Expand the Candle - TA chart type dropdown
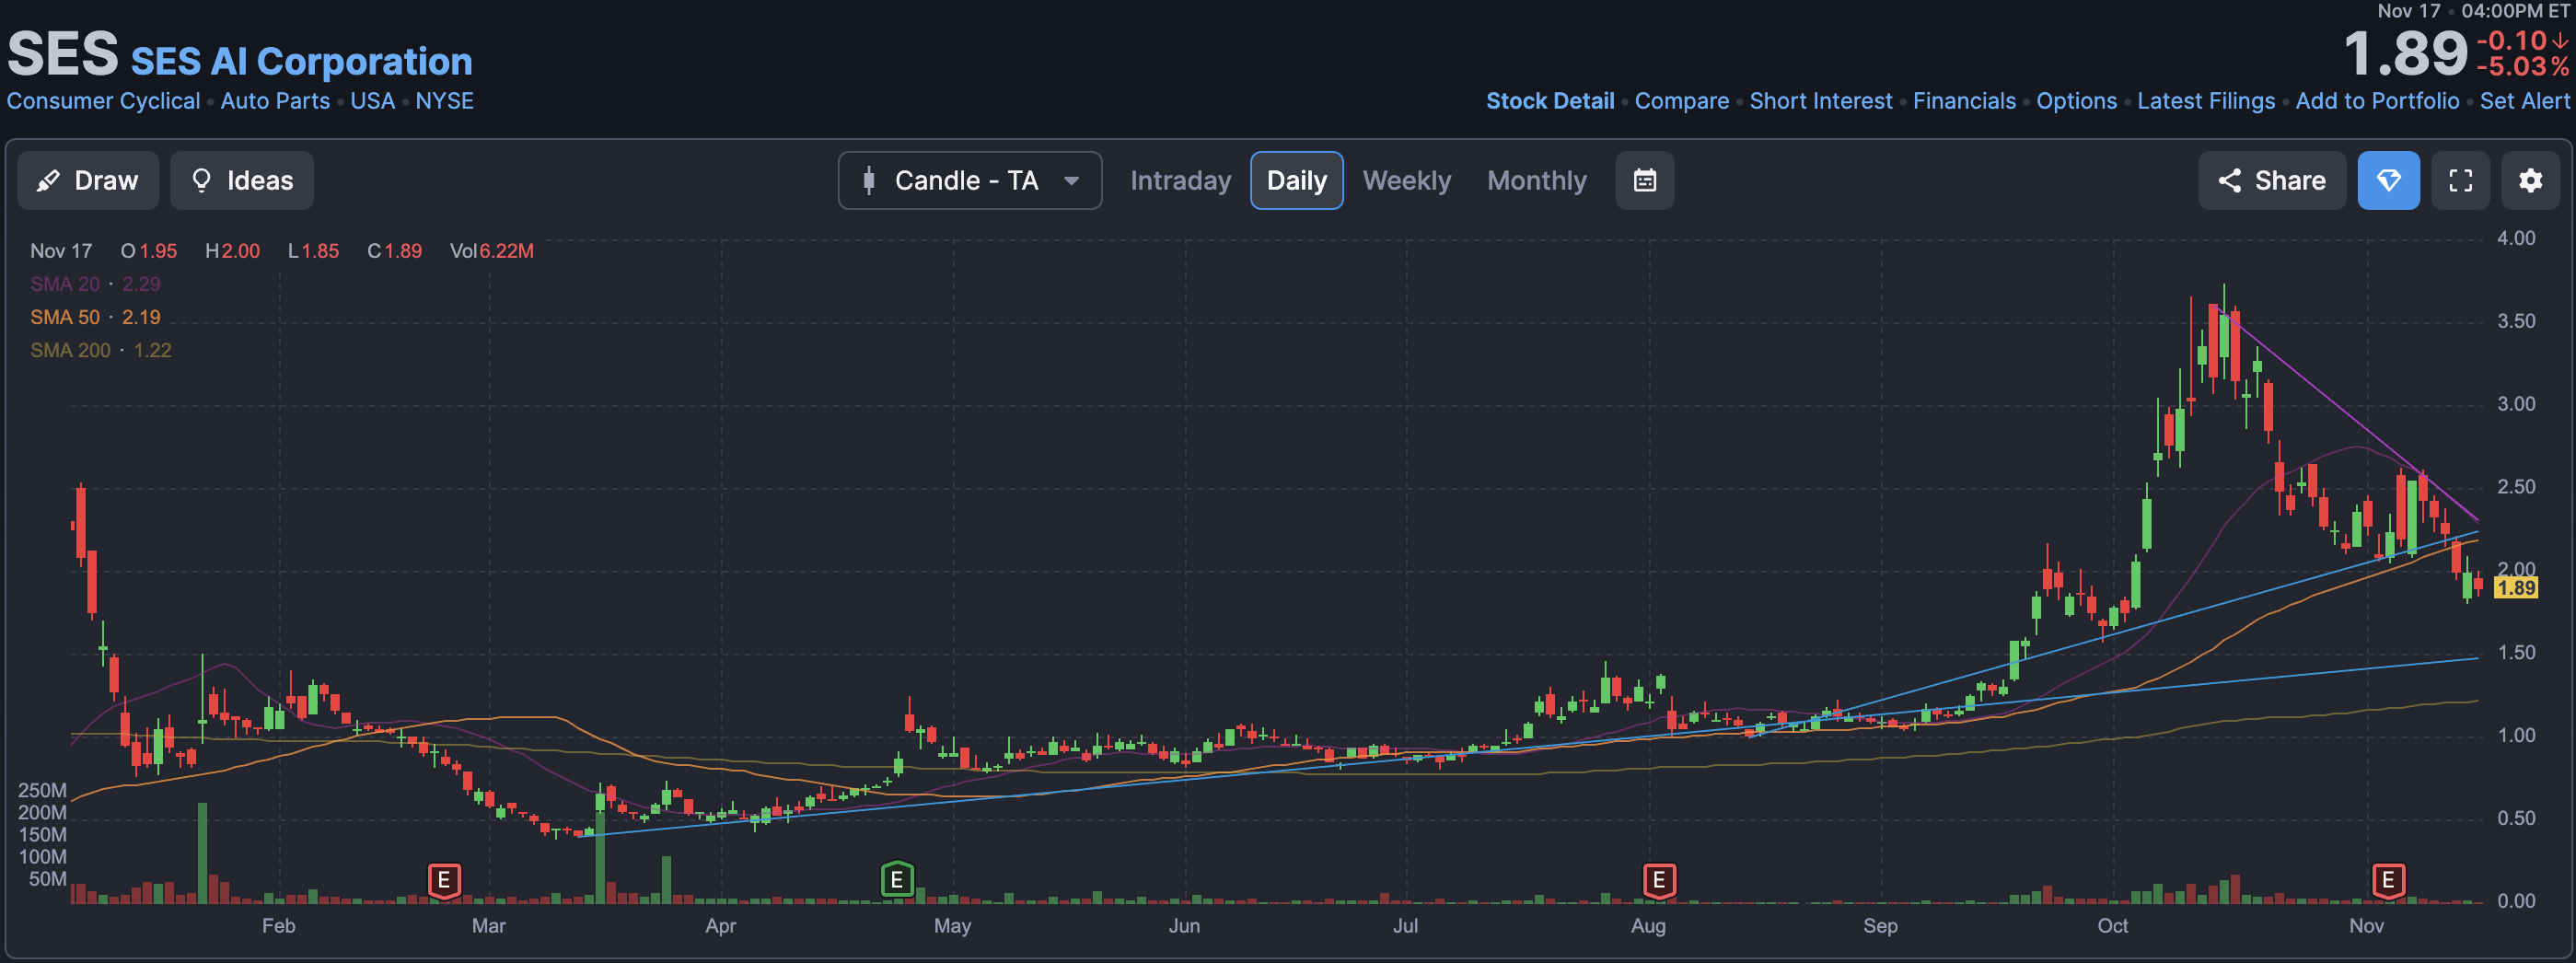 [970, 181]
